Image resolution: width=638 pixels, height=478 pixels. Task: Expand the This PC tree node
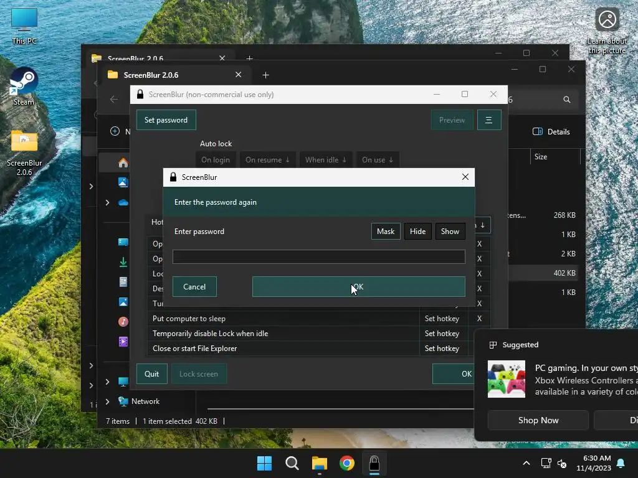[x=107, y=382]
